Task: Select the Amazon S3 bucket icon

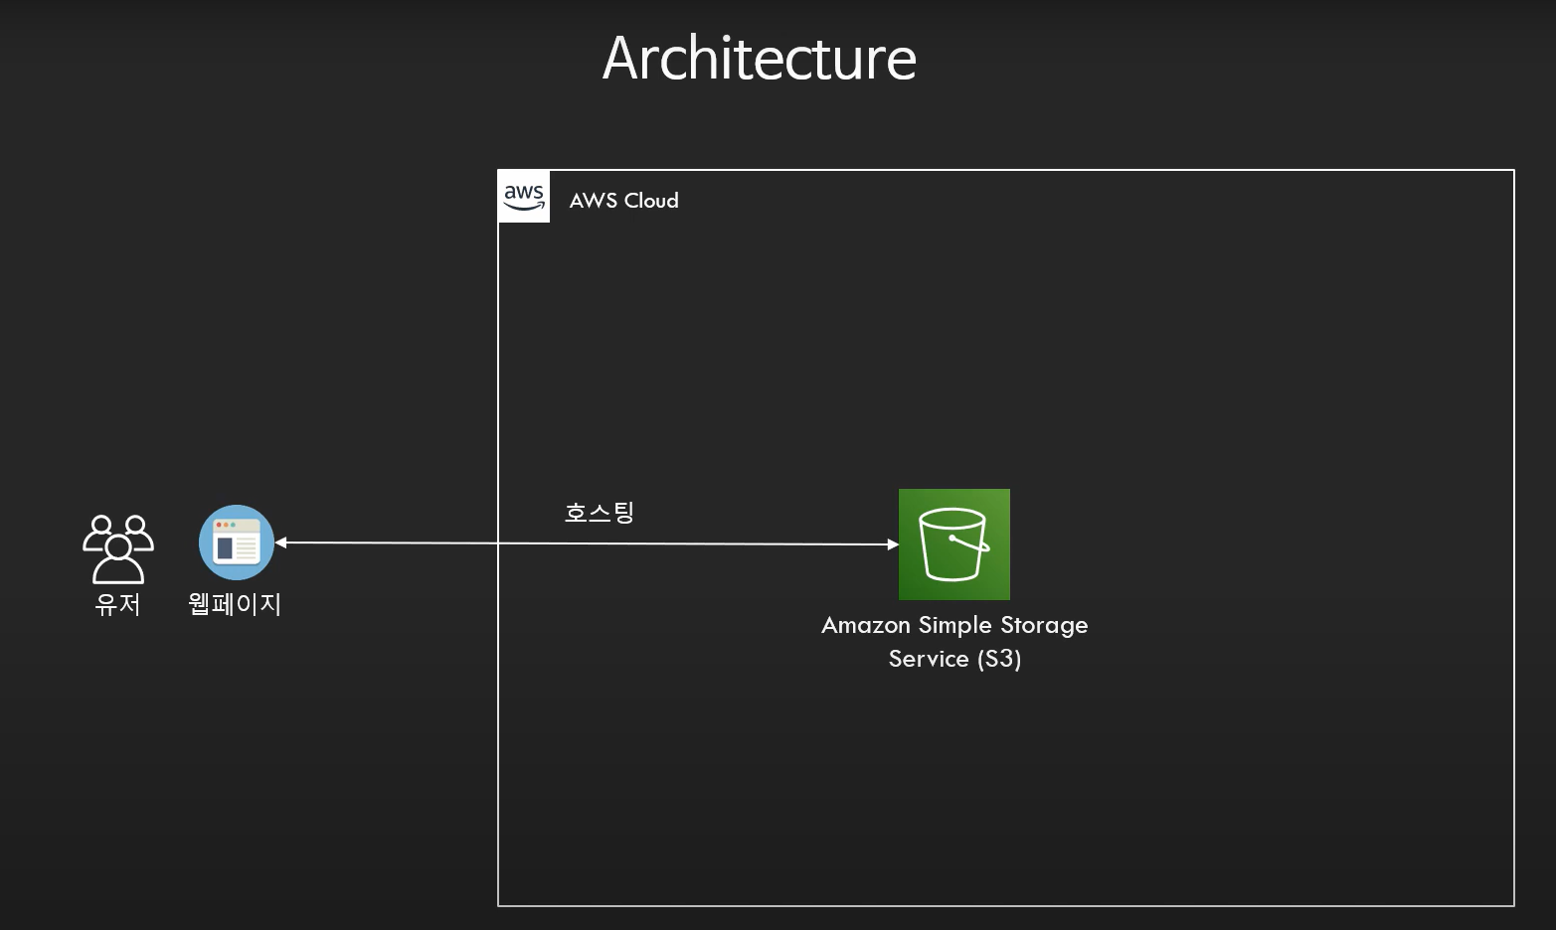Action: (x=954, y=544)
